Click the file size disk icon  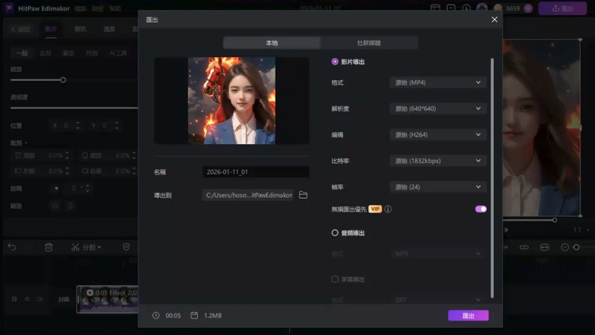[x=194, y=315]
